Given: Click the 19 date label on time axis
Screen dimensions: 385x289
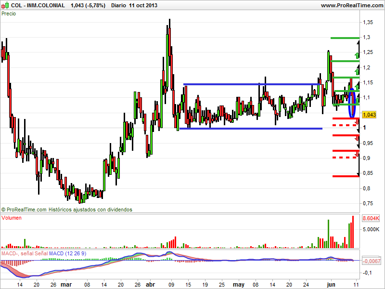Looking at the screenshot, I should pyautogui.click(x=205, y=285).
